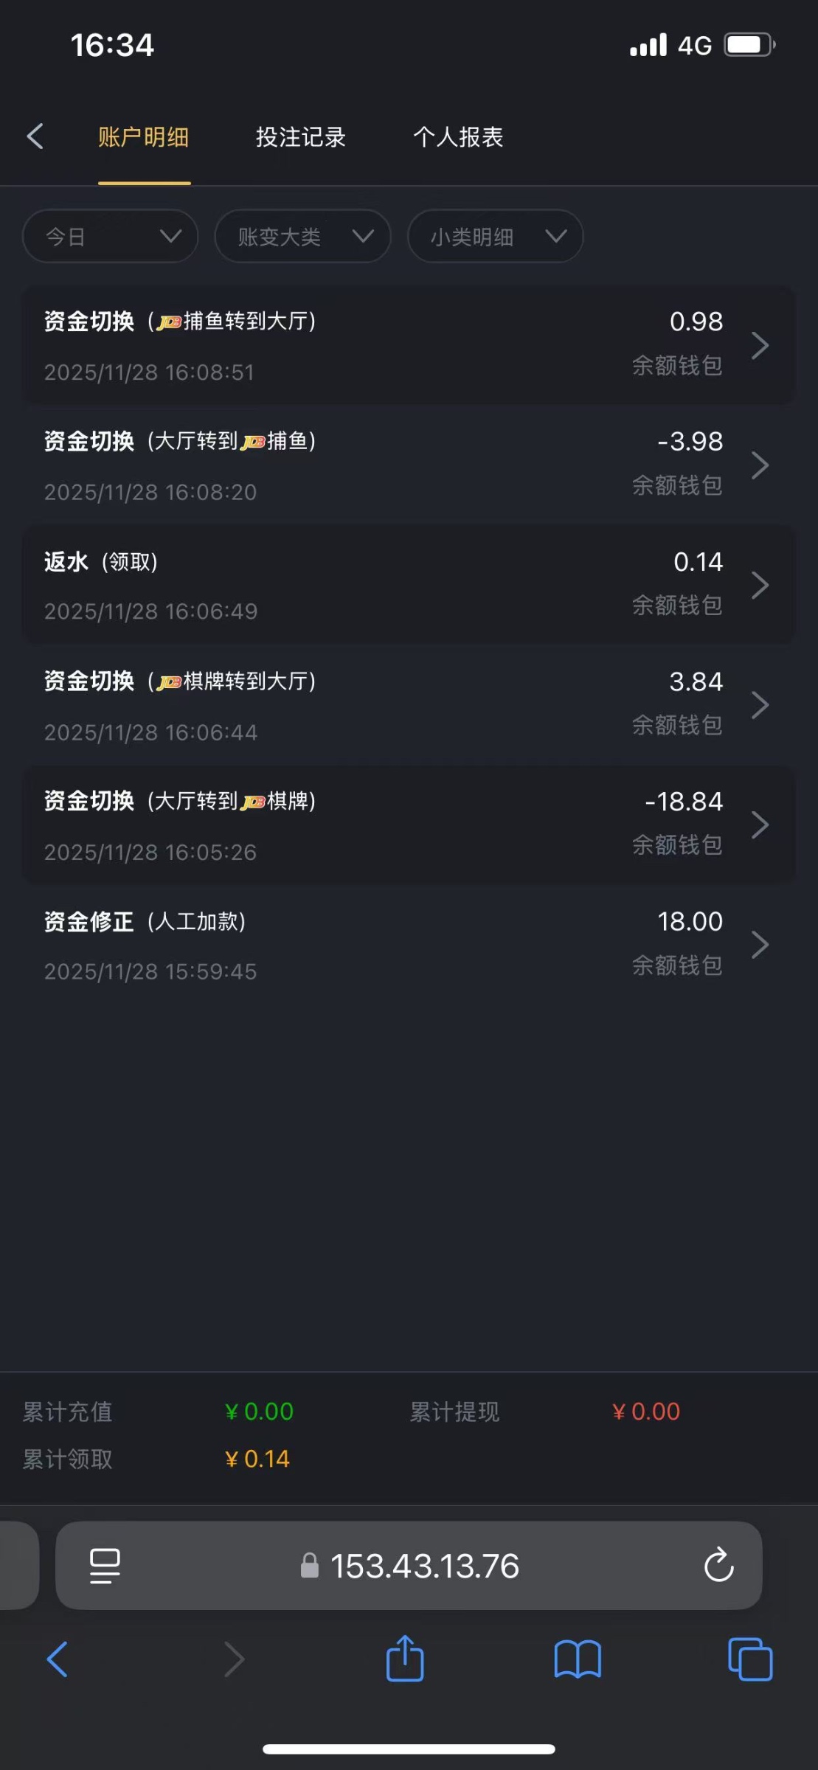Show all Safari tabs icon

[x=749, y=1659]
